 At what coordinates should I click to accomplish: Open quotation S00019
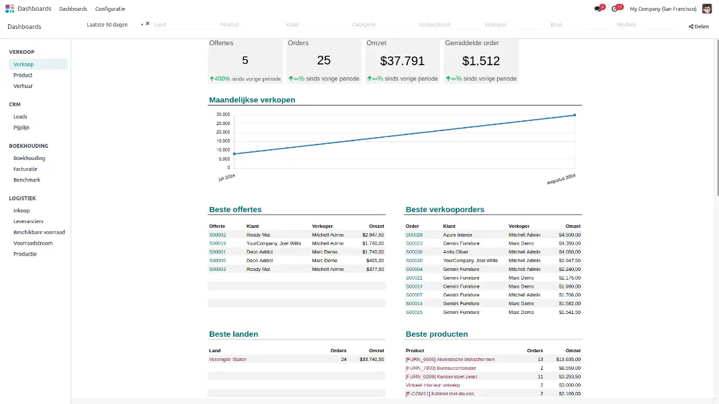click(x=217, y=243)
